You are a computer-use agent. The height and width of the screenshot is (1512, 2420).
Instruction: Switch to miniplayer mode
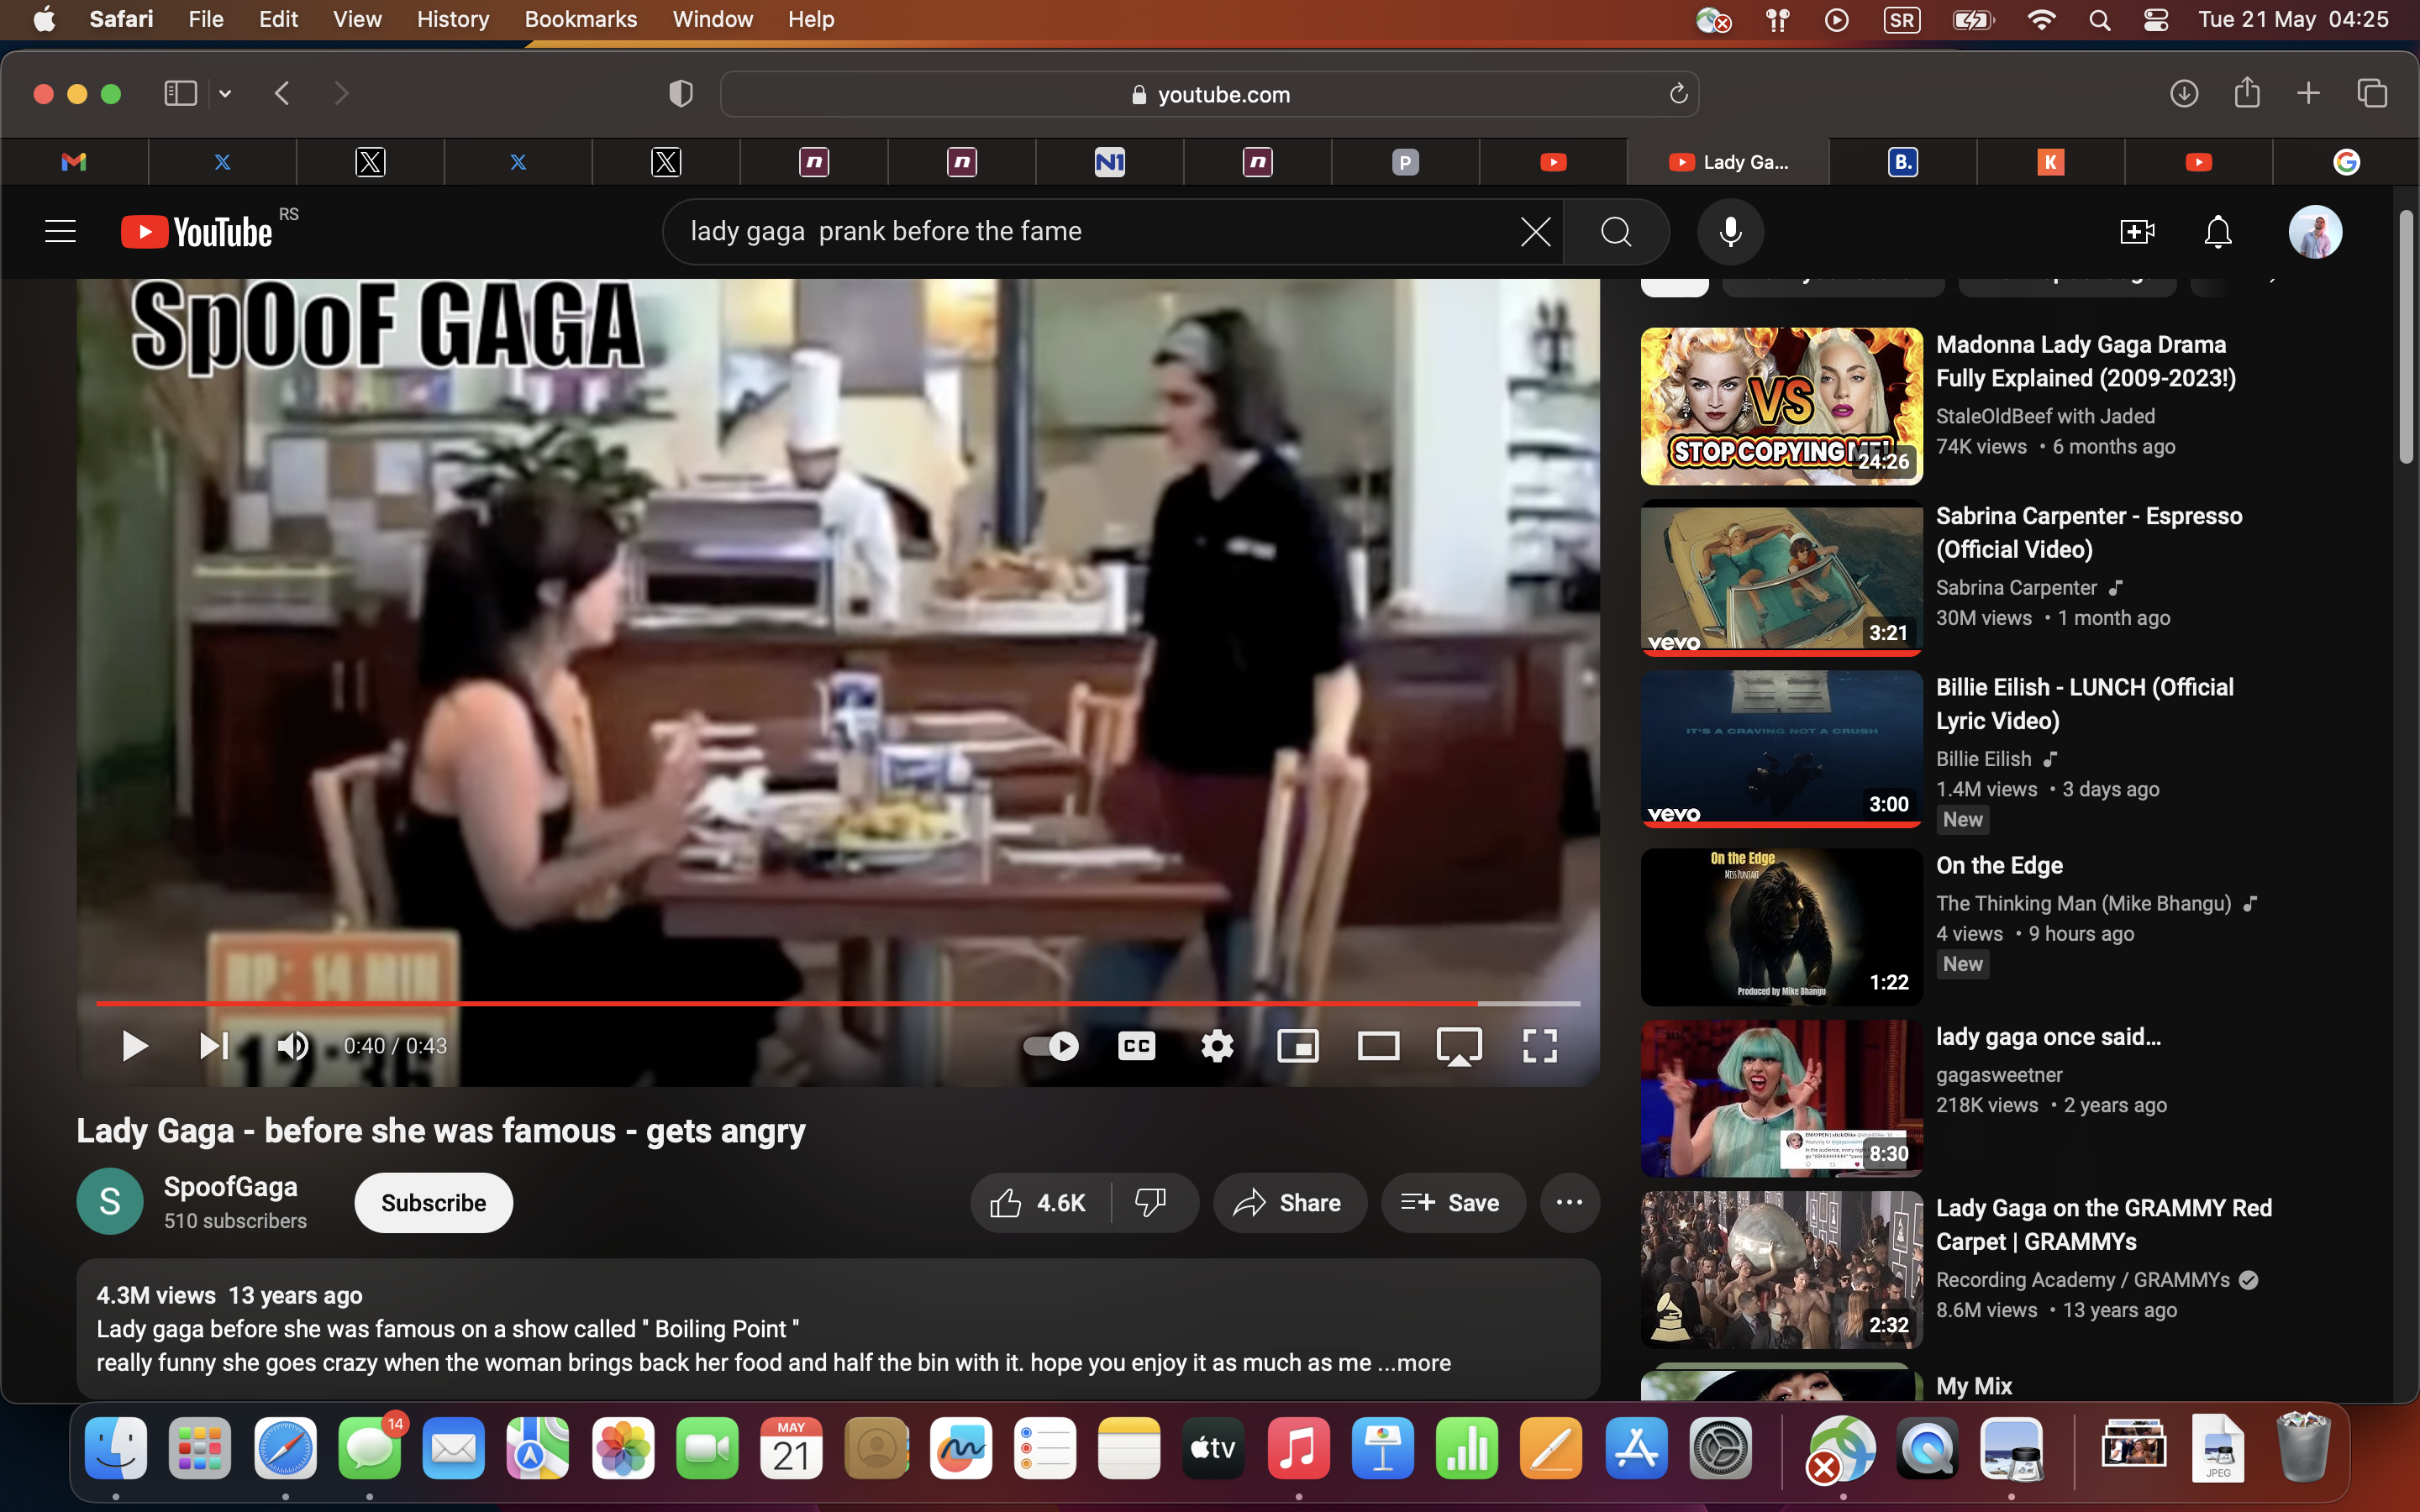tap(1298, 1046)
